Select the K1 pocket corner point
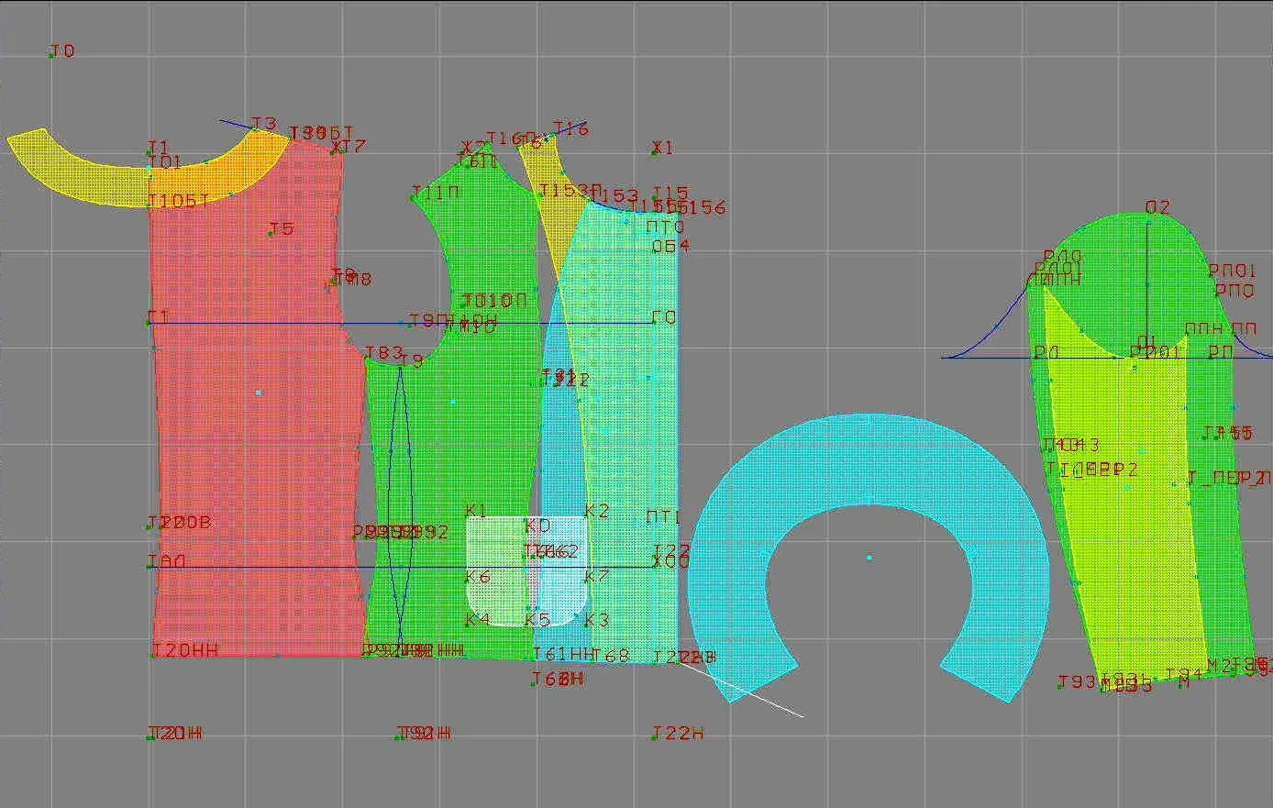Screen dimensions: 1273x808 click(x=477, y=511)
